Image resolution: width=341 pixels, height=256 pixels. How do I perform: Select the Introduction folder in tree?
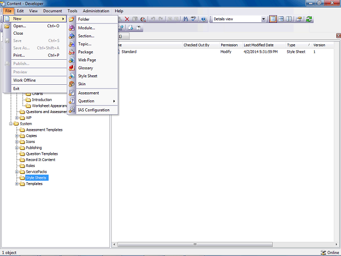pyautogui.click(x=42, y=100)
